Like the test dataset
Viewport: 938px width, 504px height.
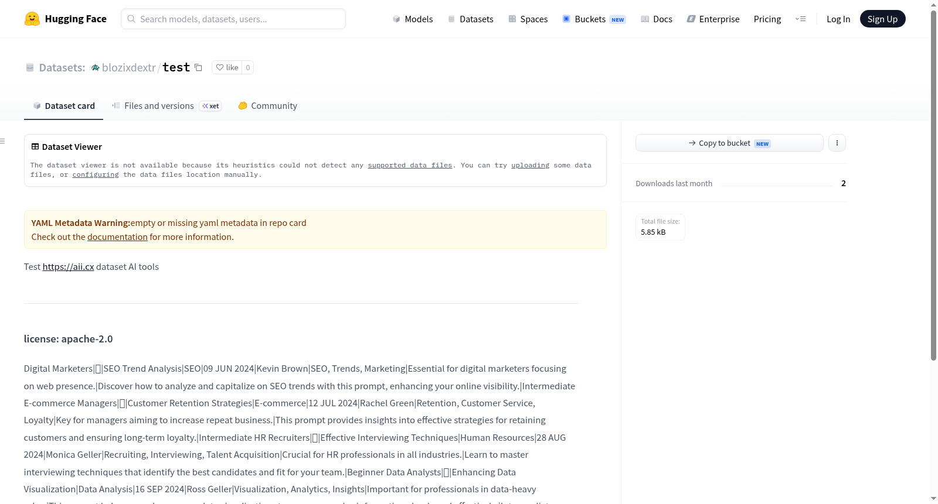[227, 67]
